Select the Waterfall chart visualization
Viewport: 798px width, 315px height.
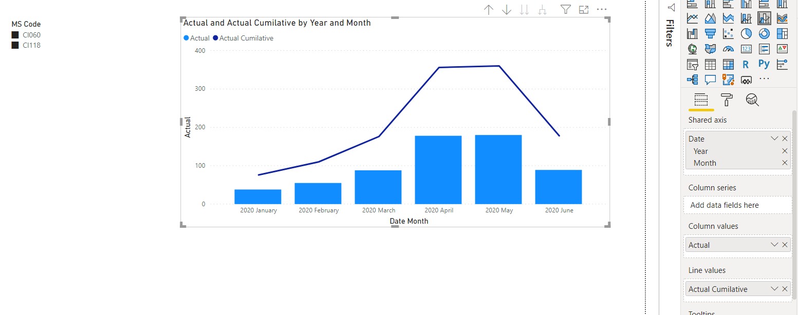(693, 34)
